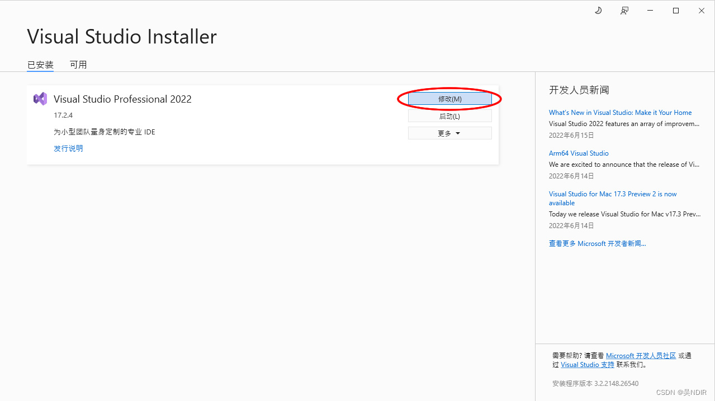Viewport: 715px width, 401px height.
Task: Switch to the 已安装 tab
Action: [40, 65]
